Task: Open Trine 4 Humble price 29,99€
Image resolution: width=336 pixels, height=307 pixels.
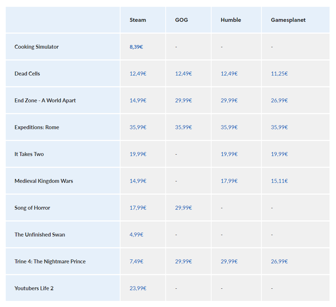Action: 229,262
